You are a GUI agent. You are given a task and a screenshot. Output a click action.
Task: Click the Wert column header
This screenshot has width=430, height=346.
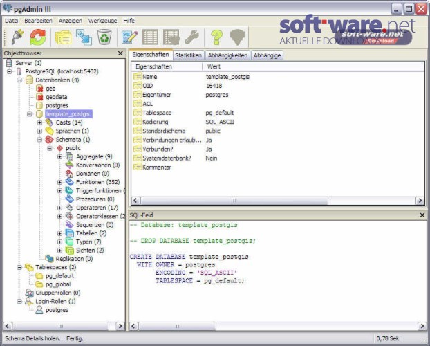pyautogui.click(x=313, y=66)
